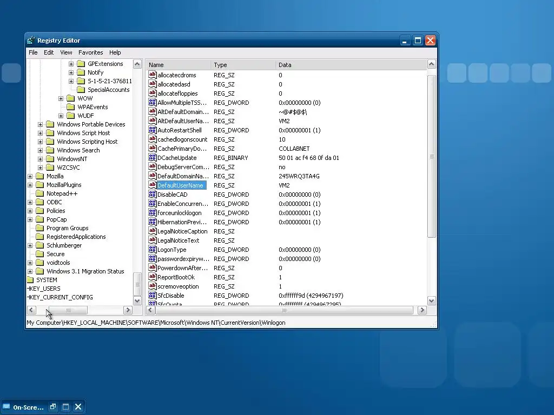Click the AutoRestartShell DWORD icon
The image size is (554, 415).
click(152, 130)
